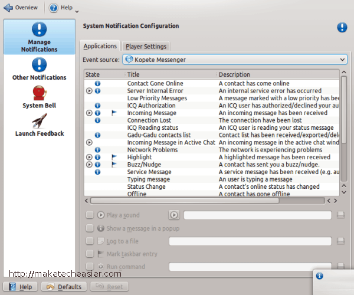Sort the list by State column
This screenshot has width=354, height=295.
[104, 74]
